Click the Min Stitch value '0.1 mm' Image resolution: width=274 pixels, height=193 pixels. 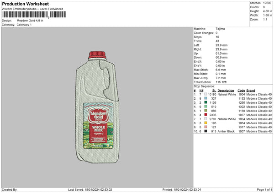point(221,74)
